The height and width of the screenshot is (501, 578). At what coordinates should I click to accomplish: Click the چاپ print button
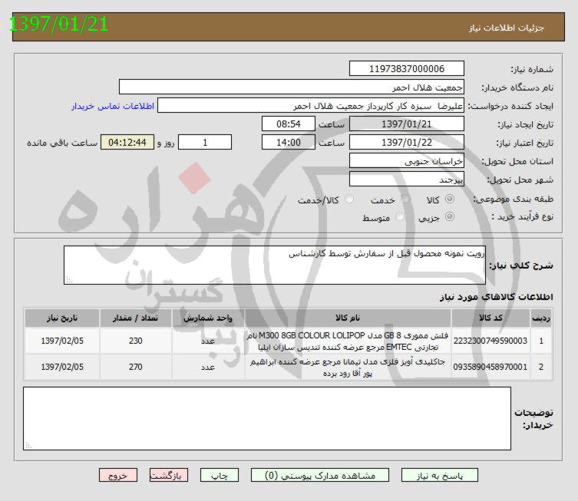[x=220, y=475]
